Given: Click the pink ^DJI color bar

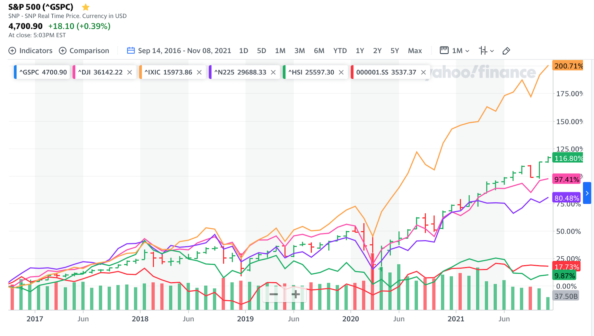Looking at the screenshot, I should click(x=74, y=72).
